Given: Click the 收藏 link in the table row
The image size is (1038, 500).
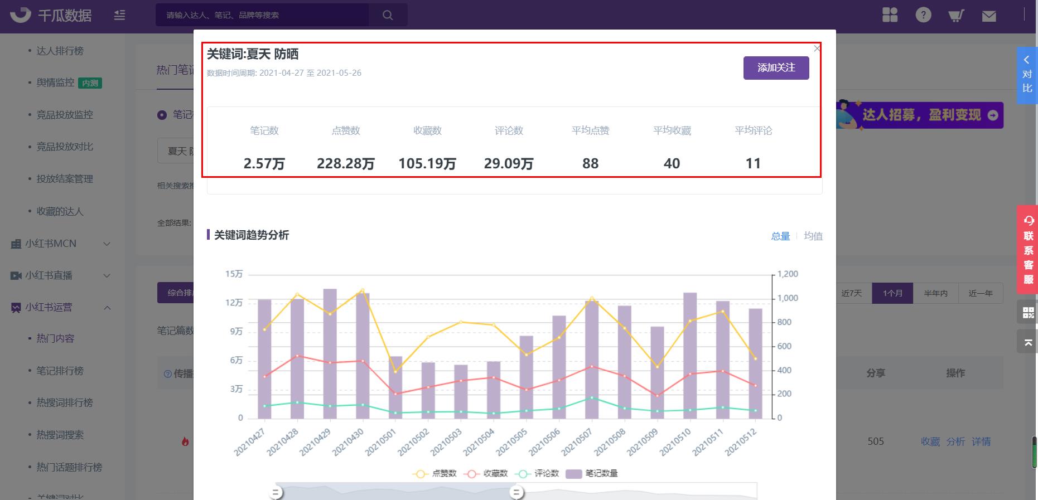Looking at the screenshot, I should (930, 441).
